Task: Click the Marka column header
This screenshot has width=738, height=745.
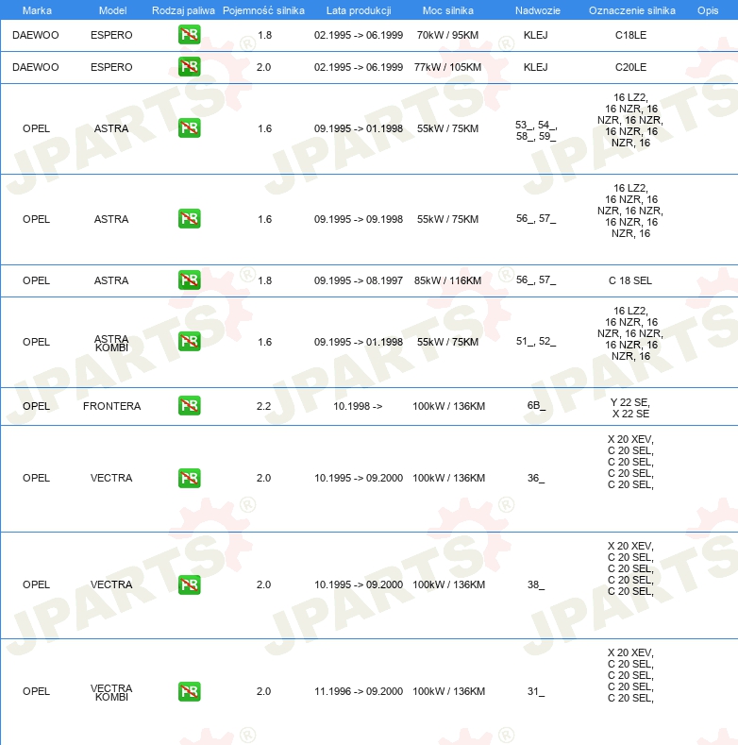Action: (x=37, y=10)
